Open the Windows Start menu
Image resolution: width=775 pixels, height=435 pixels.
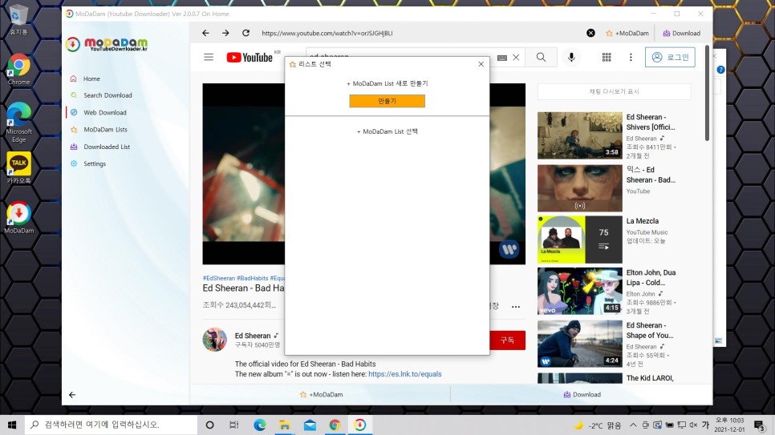coord(12,425)
